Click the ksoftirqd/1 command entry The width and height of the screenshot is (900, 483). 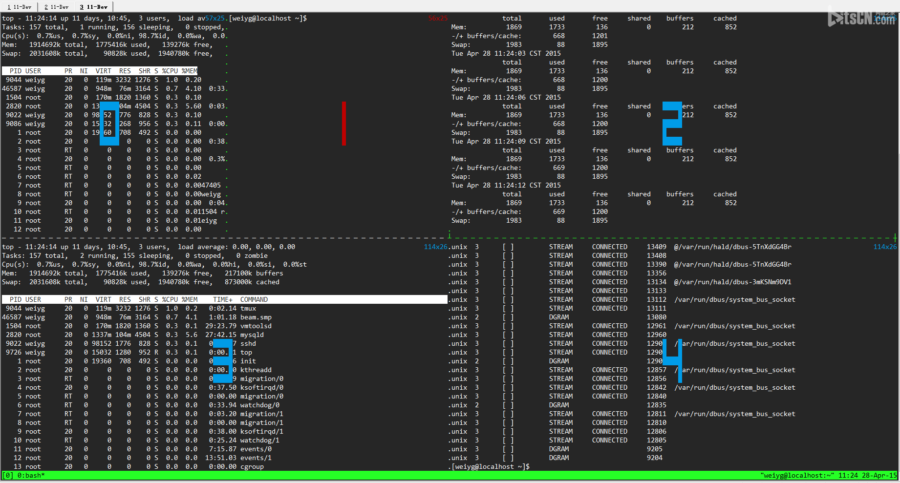pos(262,432)
